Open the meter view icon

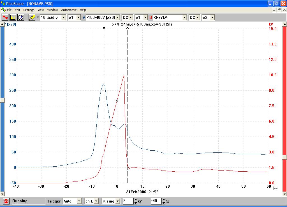pyautogui.click(x=21, y=17)
